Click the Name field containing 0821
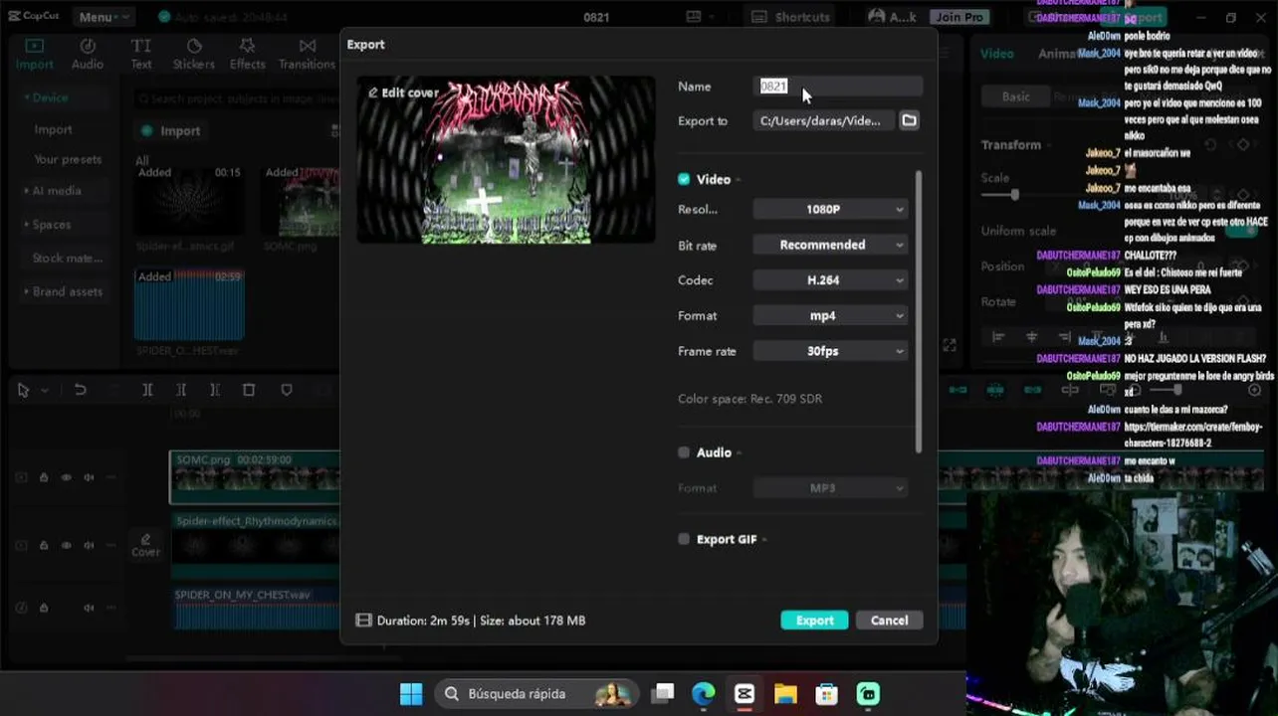The image size is (1278, 716). (x=839, y=87)
